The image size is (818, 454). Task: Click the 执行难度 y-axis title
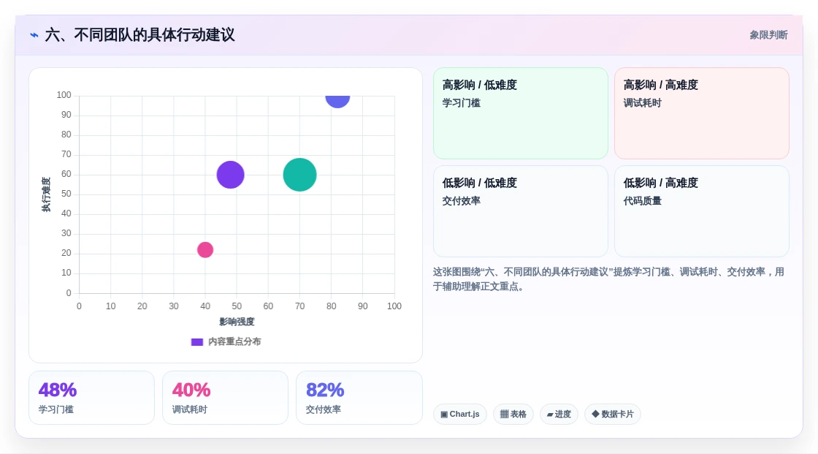47,194
